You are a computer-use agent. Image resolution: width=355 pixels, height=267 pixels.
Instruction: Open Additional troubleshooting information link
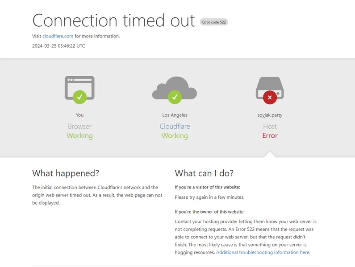[263, 252]
